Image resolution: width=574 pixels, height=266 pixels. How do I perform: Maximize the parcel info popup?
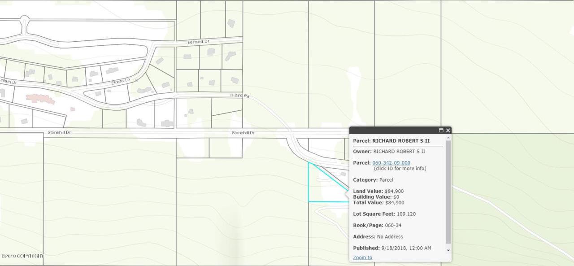(x=441, y=131)
